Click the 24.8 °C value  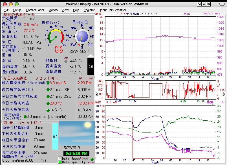coord(29,60)
